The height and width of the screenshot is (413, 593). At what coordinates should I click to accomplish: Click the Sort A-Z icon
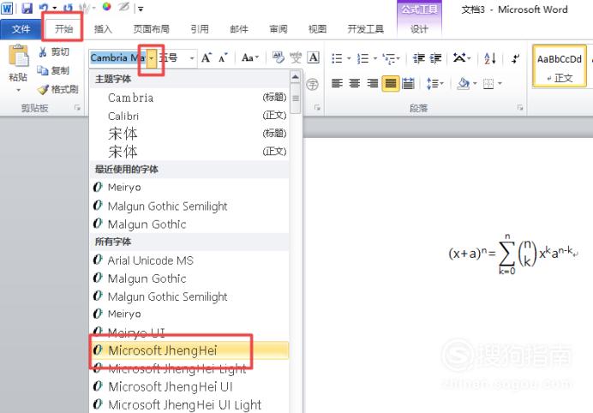point(490,58)
